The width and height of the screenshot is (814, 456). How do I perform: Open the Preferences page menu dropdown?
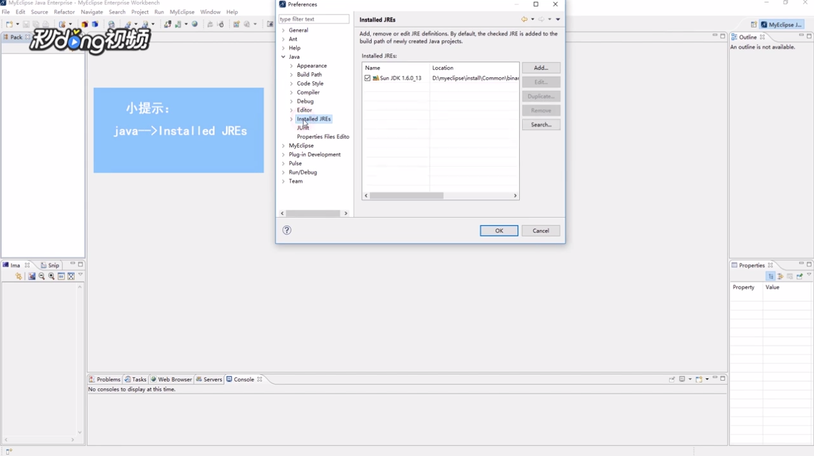click(558, 19)
